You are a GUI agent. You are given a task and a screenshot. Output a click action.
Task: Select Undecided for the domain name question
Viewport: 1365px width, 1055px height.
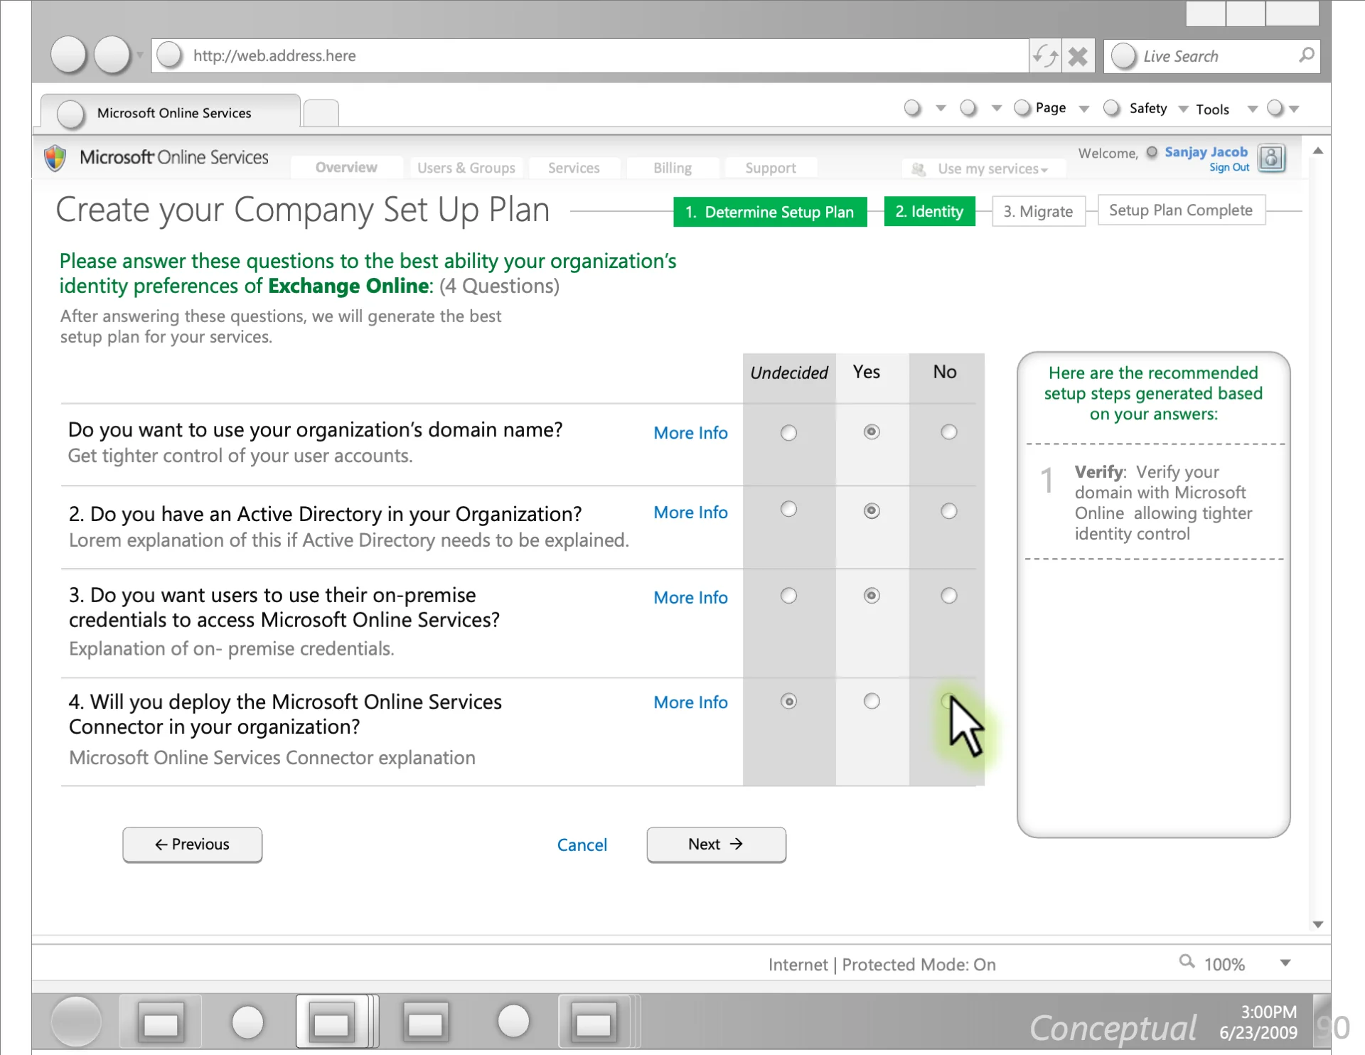pos(788,432)
